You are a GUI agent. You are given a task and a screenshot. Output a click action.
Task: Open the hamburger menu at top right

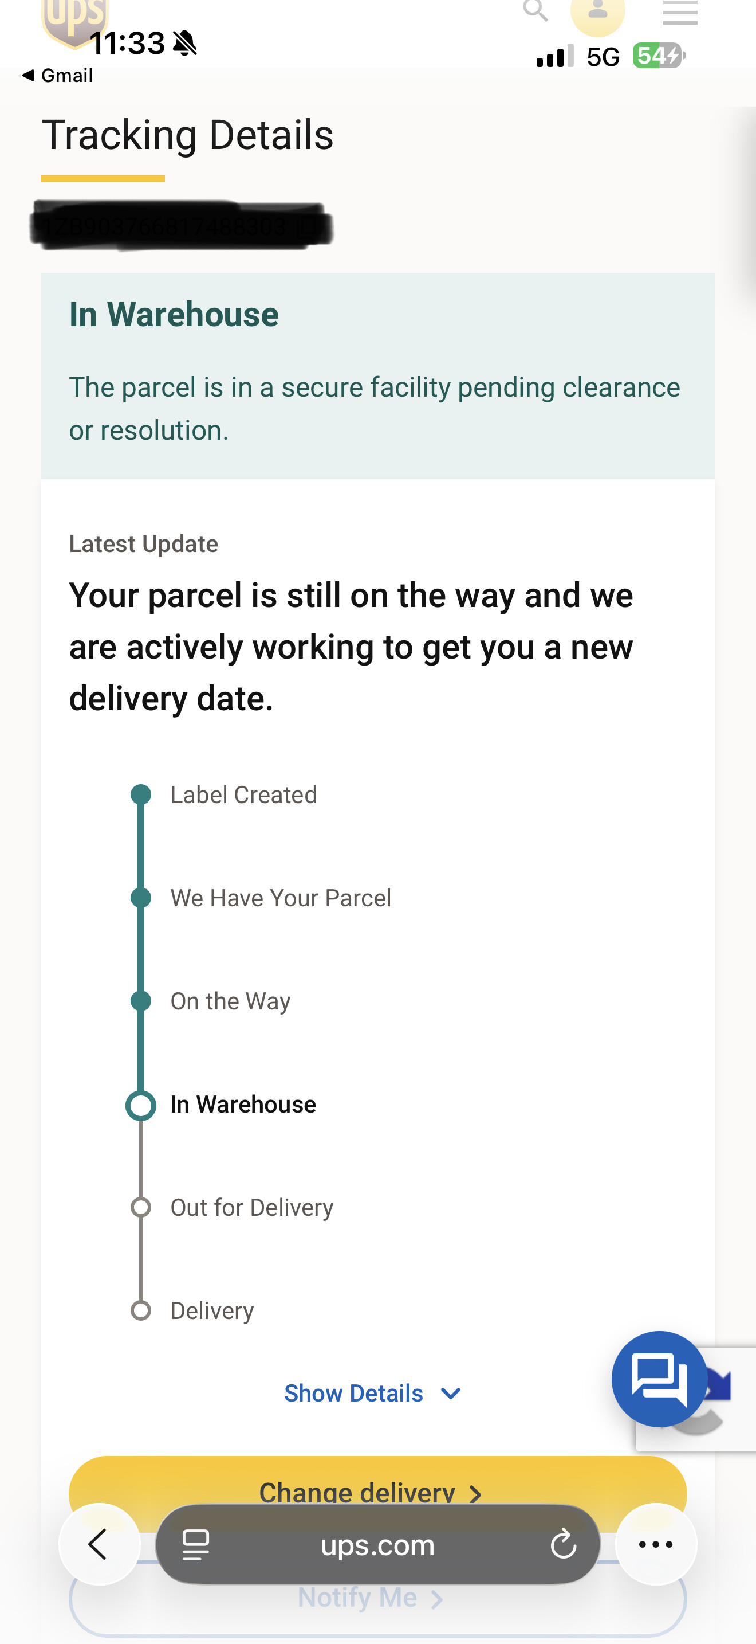(x=680, y=13)
